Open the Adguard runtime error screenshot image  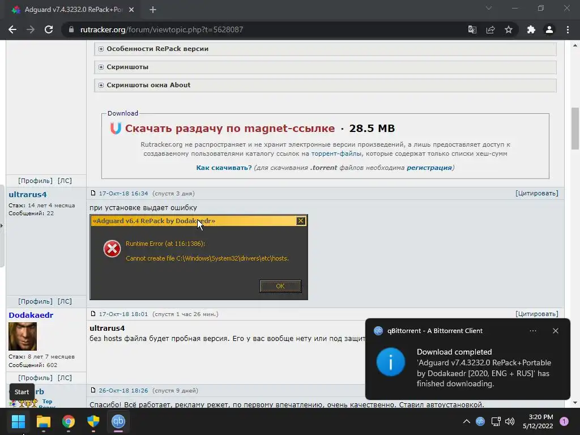[x=199, y=257]
